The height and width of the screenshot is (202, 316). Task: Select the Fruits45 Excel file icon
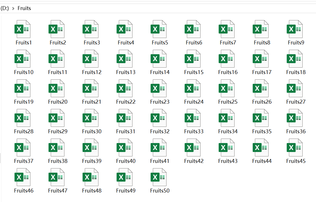point(295,148)
